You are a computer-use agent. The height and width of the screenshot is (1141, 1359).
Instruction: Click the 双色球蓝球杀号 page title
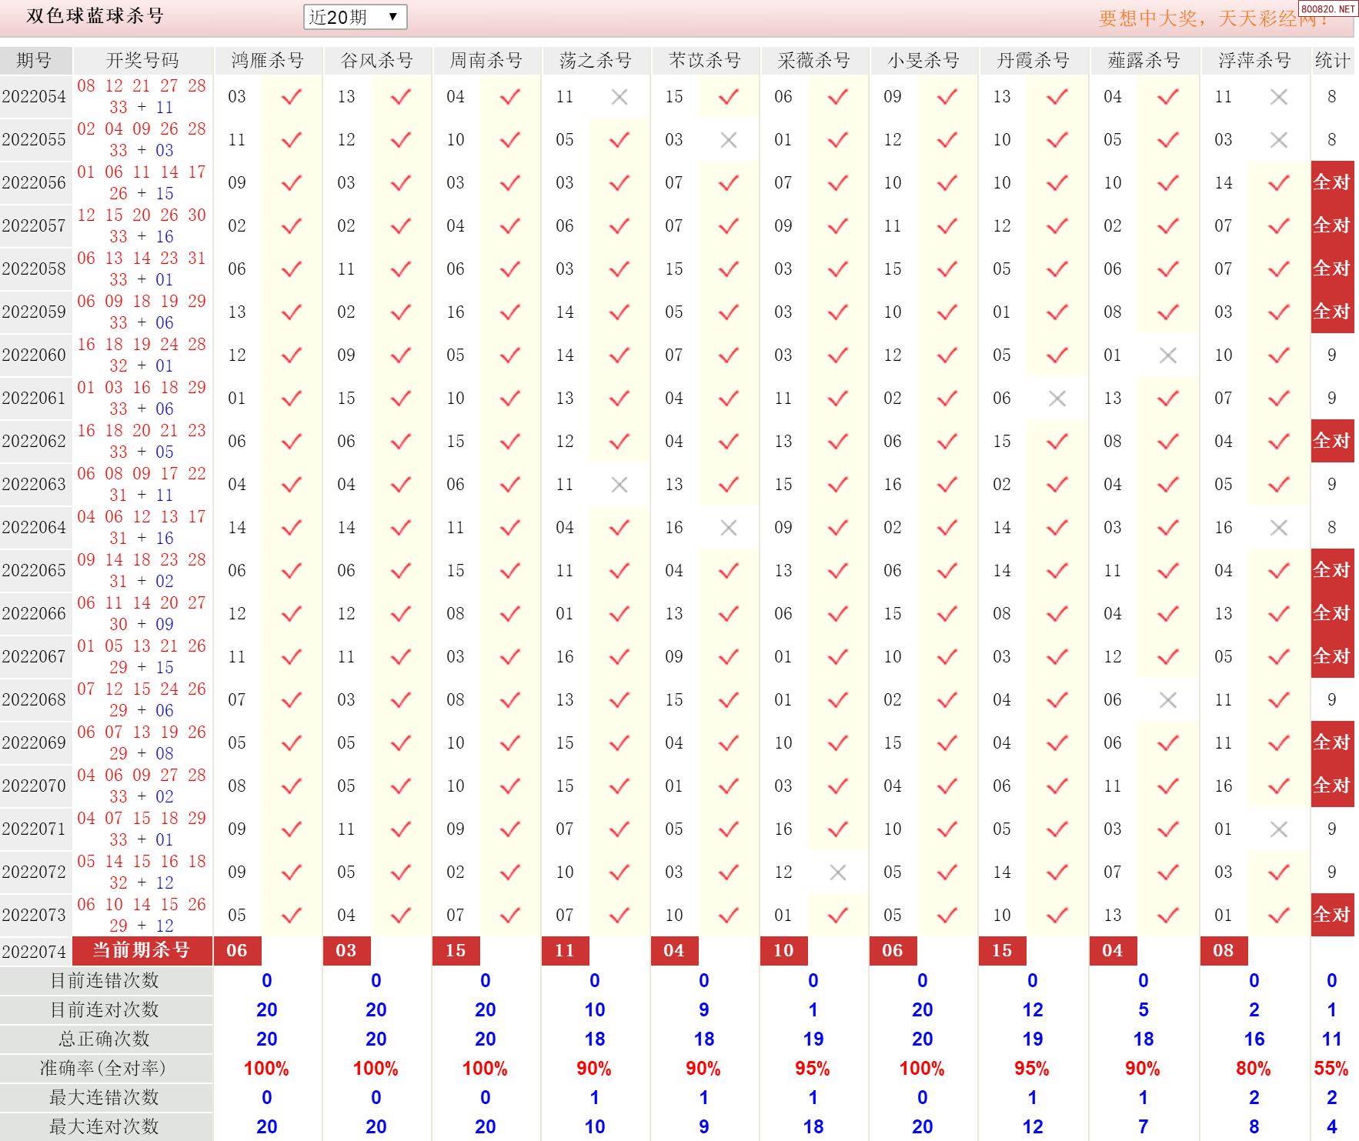pos(95,16)
